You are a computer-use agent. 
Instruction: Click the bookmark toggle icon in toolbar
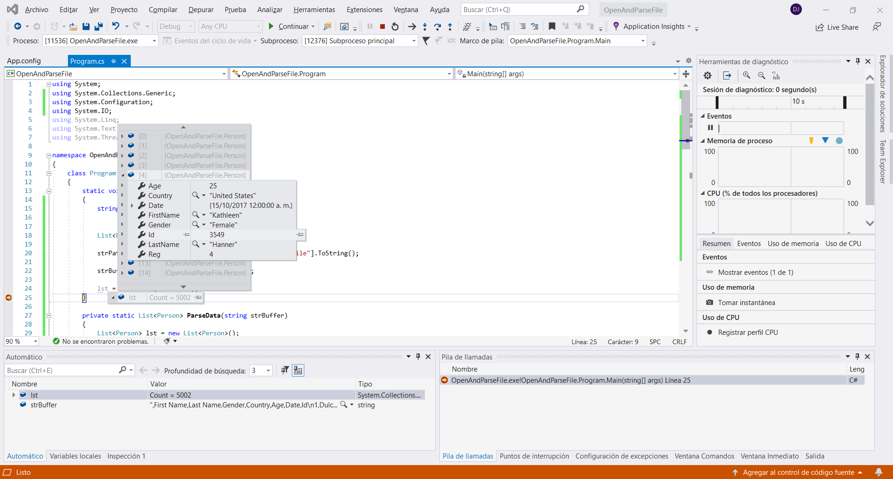(x=552, y=27)
